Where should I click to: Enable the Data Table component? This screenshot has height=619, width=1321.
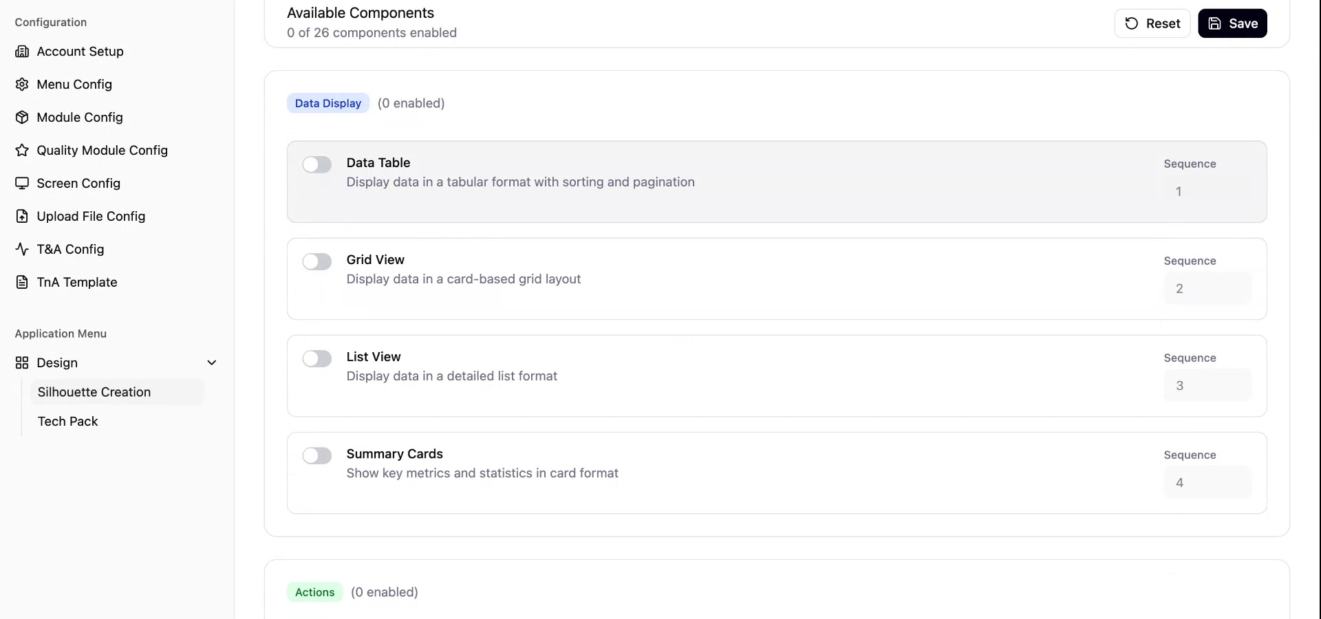[316, 164]
